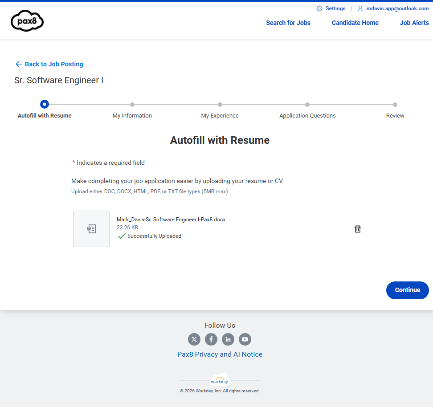Image resolution: width=433 pixels, height=407 pixels.
Task: Delete uploaded resume with trash icon
Action: 357,229
